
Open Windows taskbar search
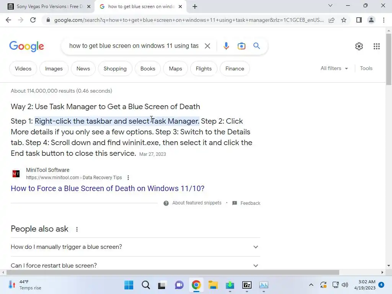tap(145, 285)
